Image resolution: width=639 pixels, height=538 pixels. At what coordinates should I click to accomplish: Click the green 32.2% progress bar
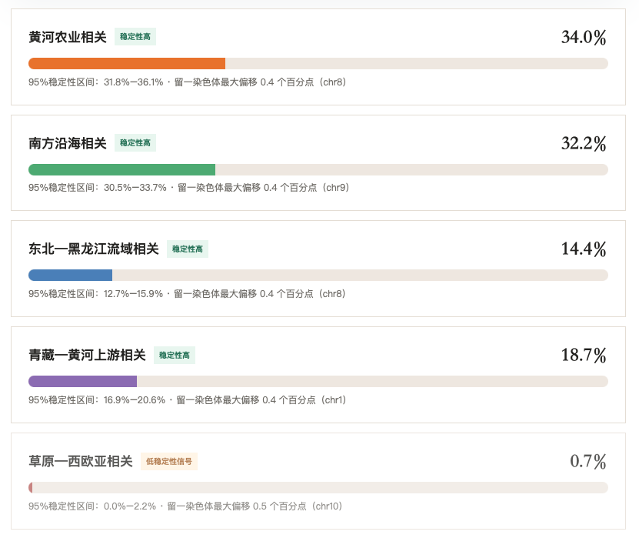(121, 169)
